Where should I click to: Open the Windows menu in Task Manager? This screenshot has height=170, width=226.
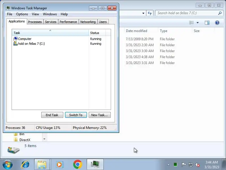[50, 14]
